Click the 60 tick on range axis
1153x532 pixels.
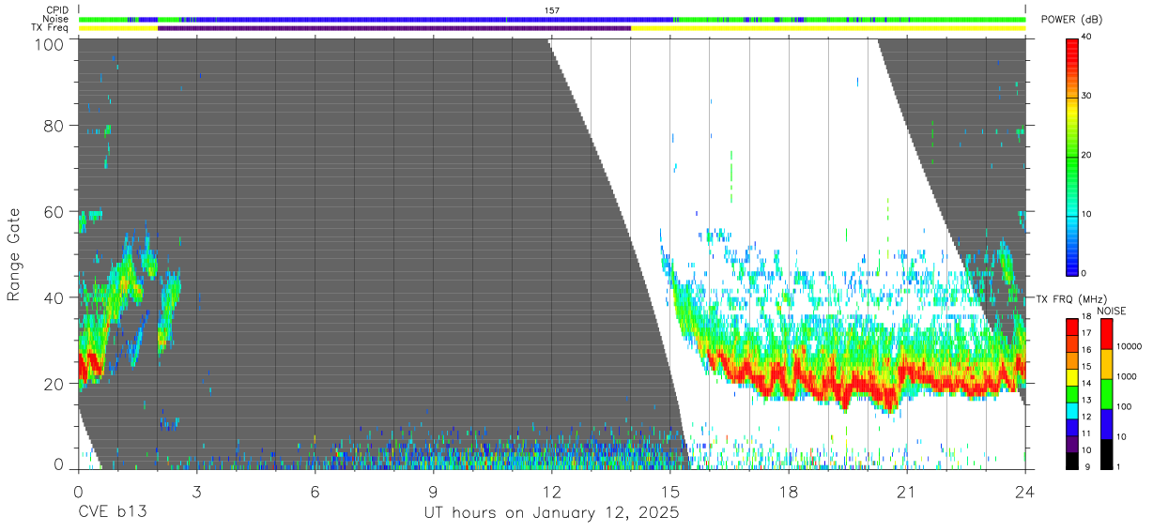pos(53,212)
